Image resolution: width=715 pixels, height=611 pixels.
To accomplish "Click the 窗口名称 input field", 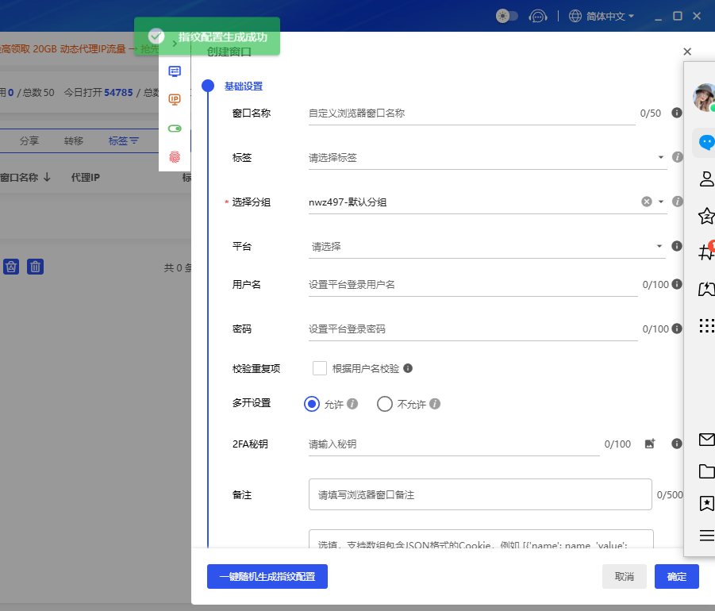I will pos(472,113).
